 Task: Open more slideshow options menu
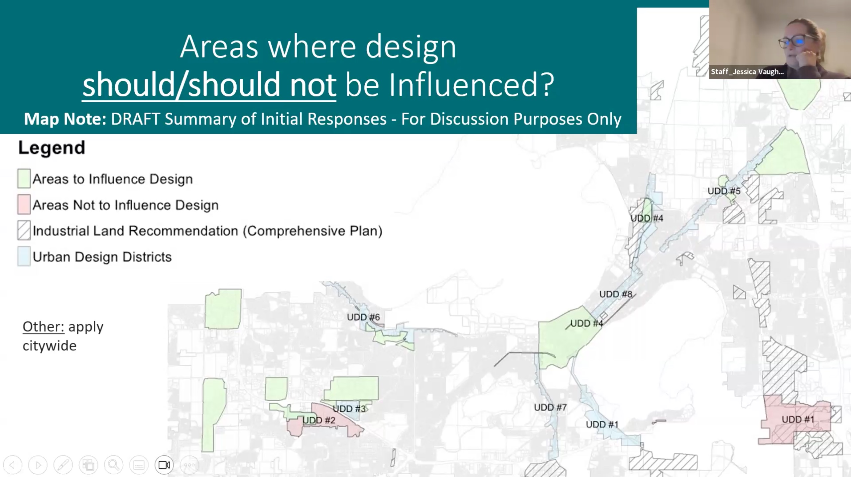(189, 465)
